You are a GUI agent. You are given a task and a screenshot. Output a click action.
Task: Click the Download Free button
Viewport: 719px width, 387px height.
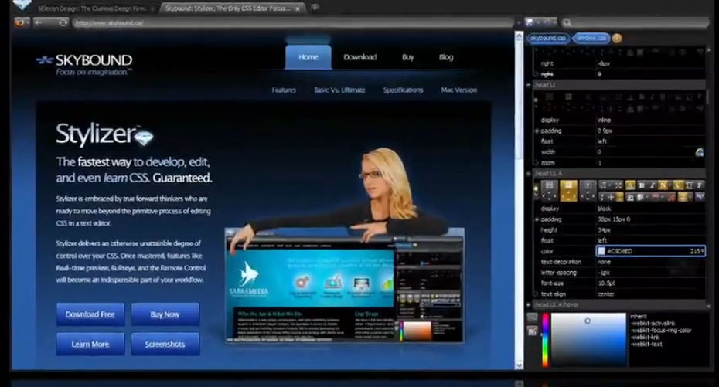[90, 314]
